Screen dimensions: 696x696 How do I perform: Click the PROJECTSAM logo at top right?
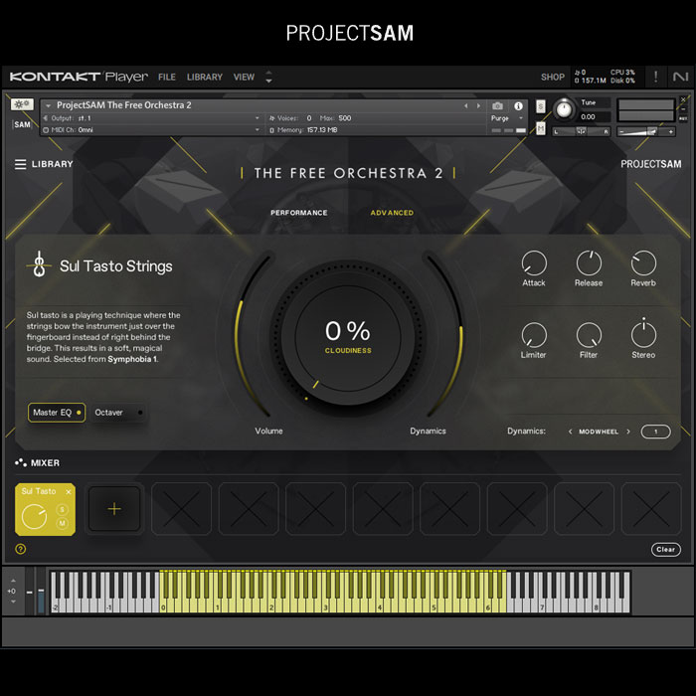coord(650,164)
